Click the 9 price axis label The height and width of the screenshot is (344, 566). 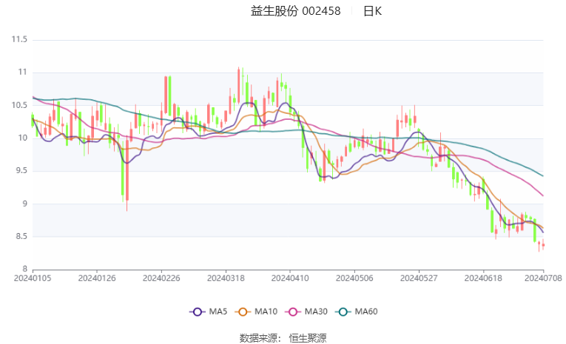(25, 203)
